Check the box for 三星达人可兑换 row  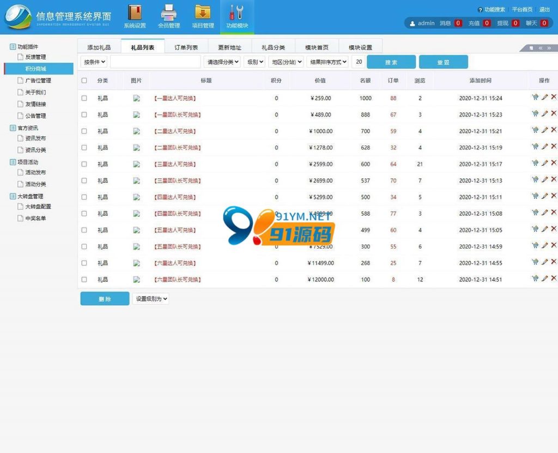point(84,164)
